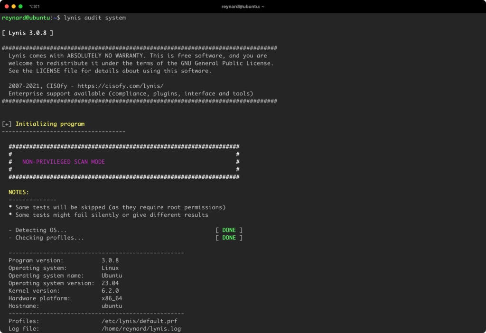Click the red close window button
The image size is (486, 333).
7,6
